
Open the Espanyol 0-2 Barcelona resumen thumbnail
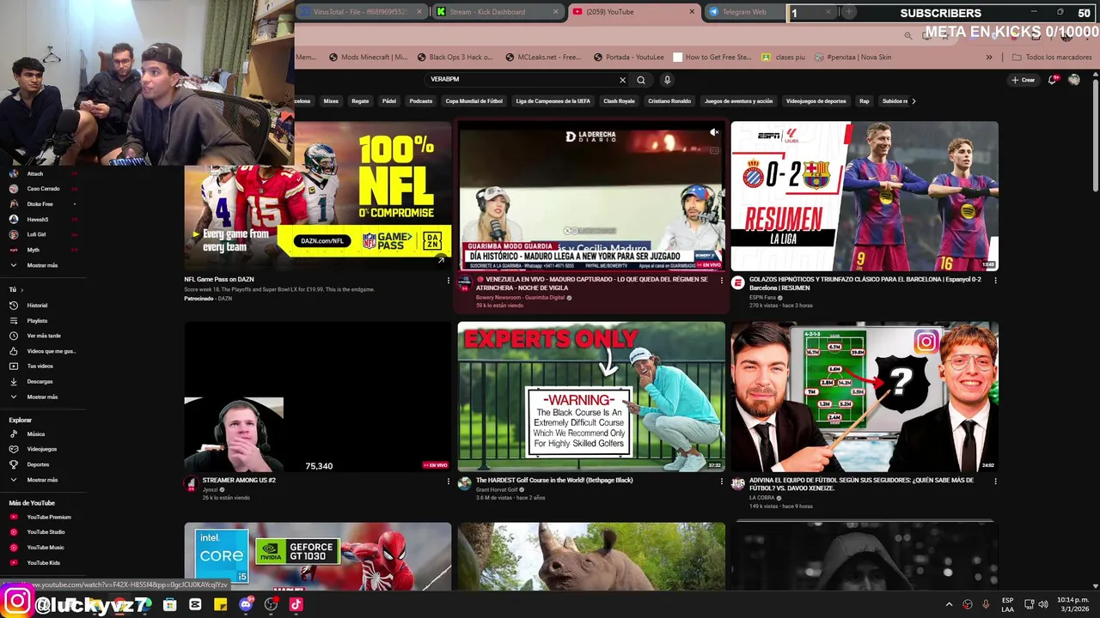click(865, 196)
